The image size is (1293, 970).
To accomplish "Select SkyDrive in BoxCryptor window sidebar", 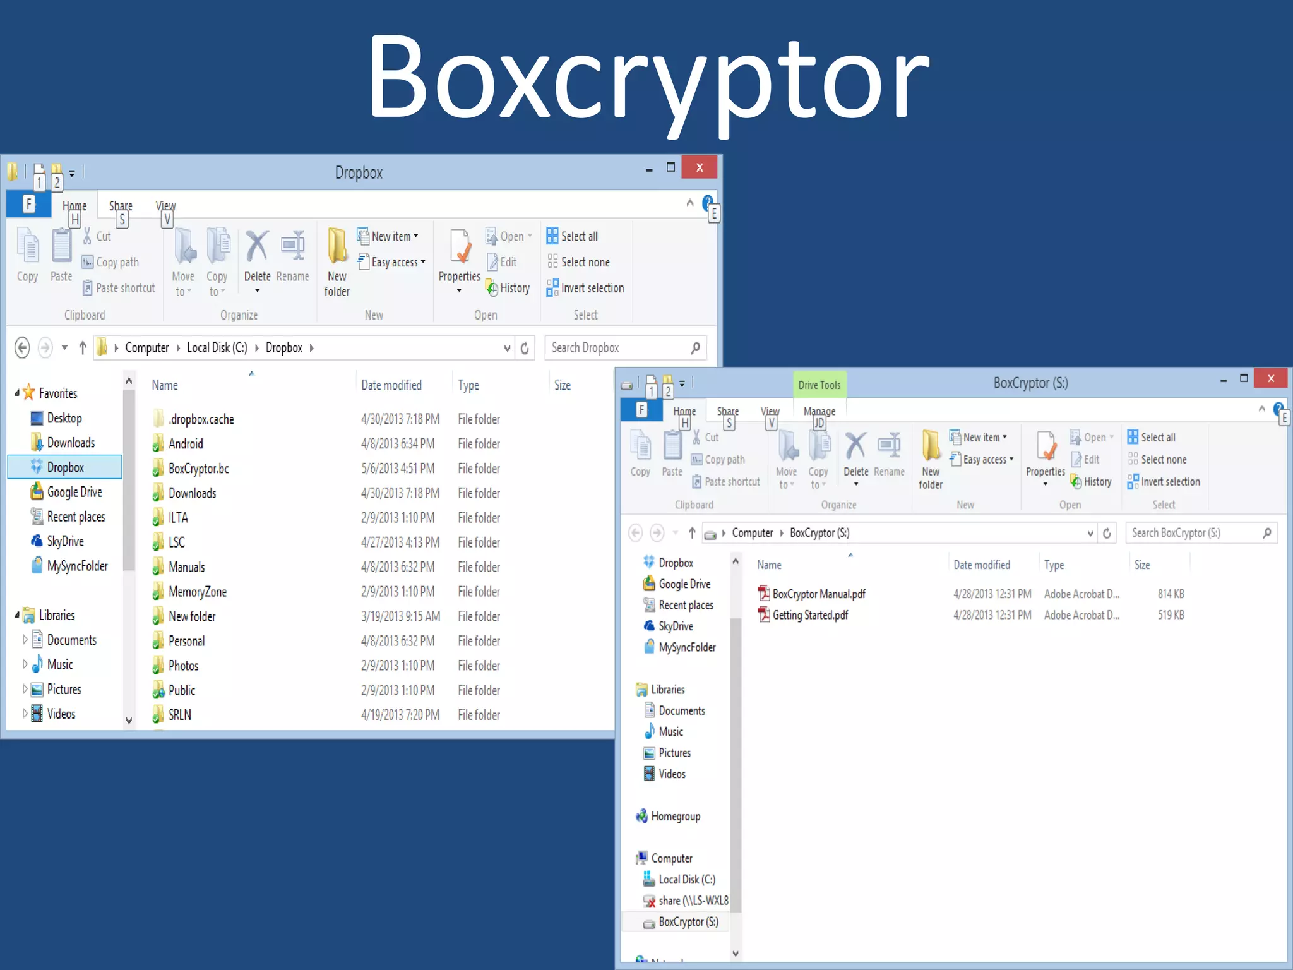I will tap(669, 626).
